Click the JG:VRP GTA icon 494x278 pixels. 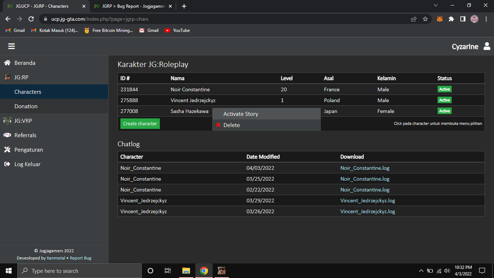pyautogui.click(x=7, y=121)
